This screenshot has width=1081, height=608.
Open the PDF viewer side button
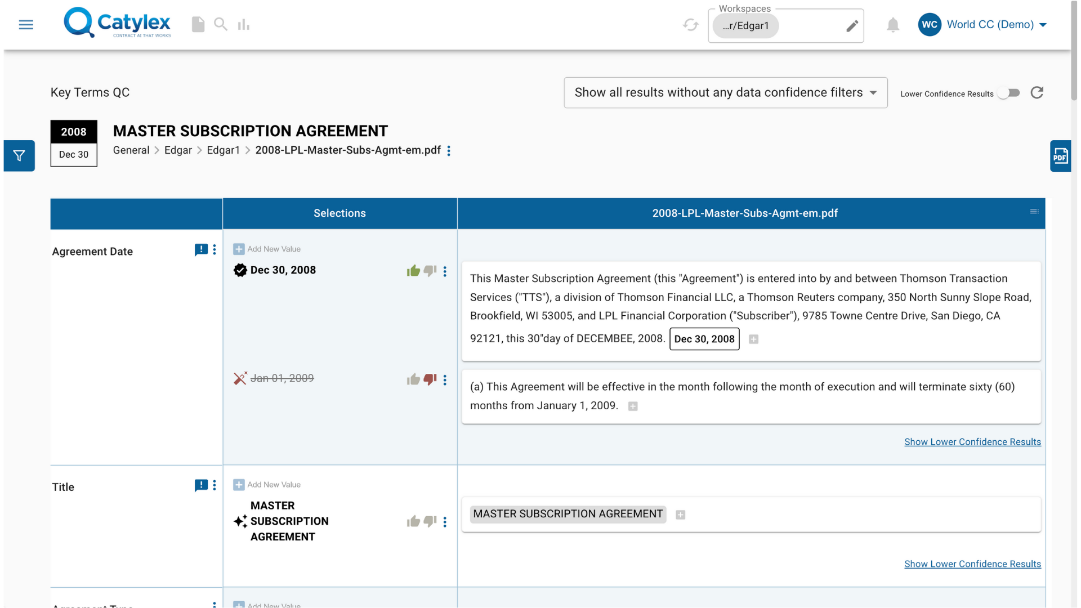[x=1061, y=156]
